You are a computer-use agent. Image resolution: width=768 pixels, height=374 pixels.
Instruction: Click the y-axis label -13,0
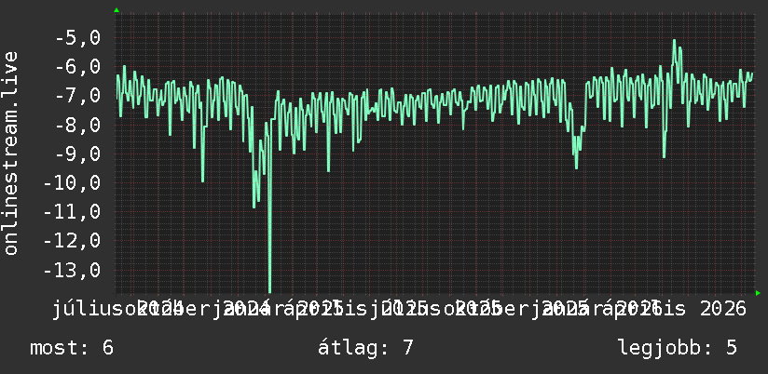[72, 270]
